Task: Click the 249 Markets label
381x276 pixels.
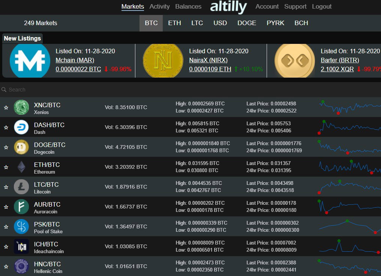Action: 40,23
